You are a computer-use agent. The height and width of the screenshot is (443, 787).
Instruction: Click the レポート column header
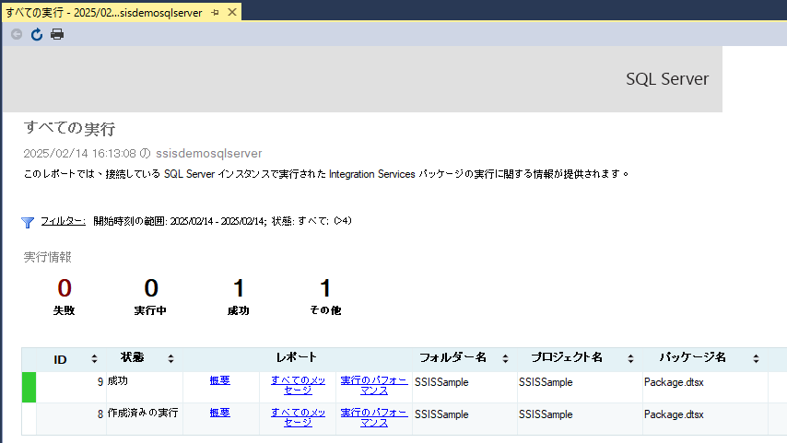[297, 357]
